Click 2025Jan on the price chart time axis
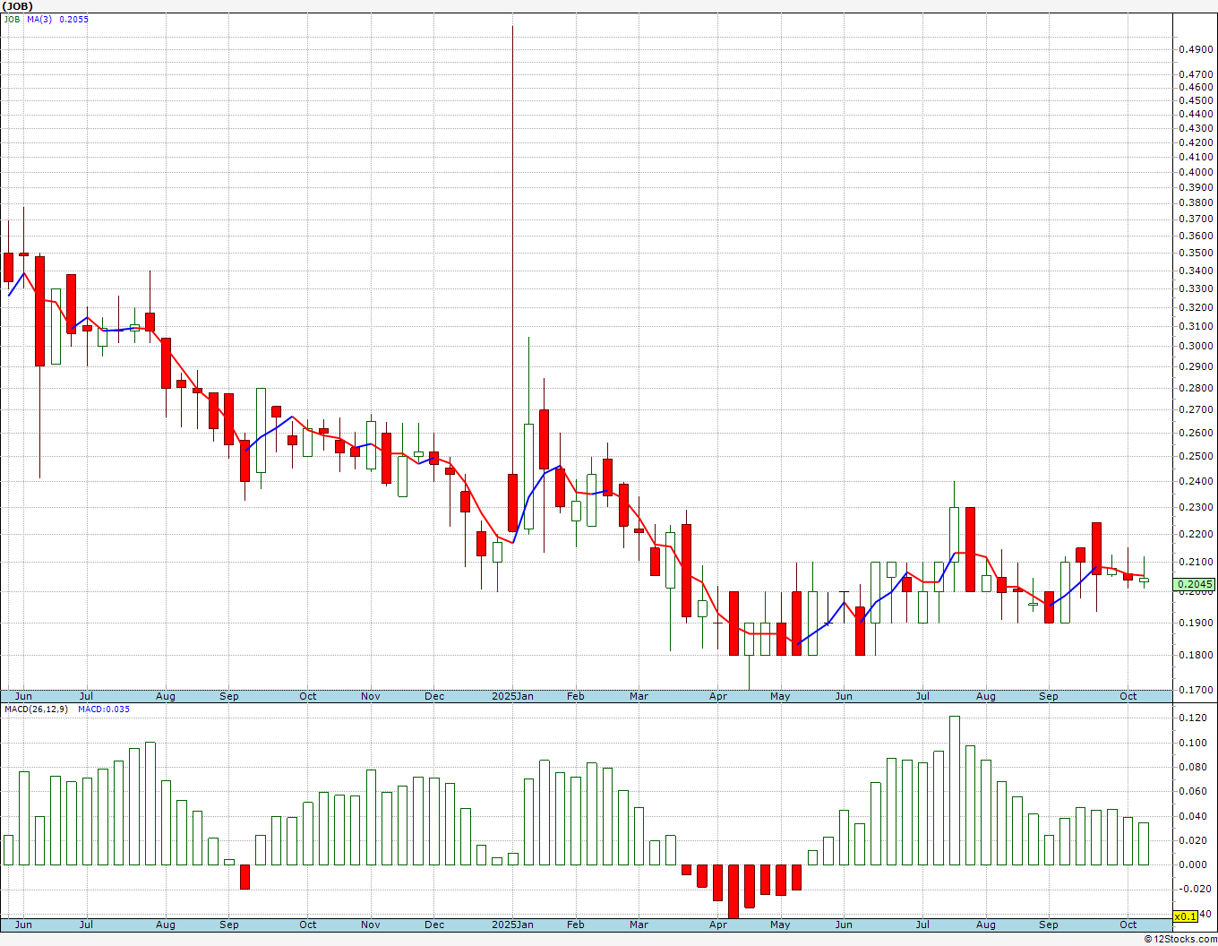This screenshot has width=1218, height=946. pos(512,696)
